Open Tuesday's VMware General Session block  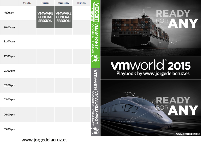pos(45,17)
